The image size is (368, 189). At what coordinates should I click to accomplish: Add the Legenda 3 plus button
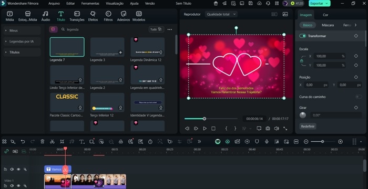120,52
